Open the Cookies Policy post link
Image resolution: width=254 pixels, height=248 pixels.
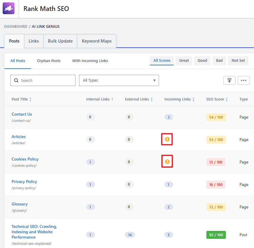point(25,159)
